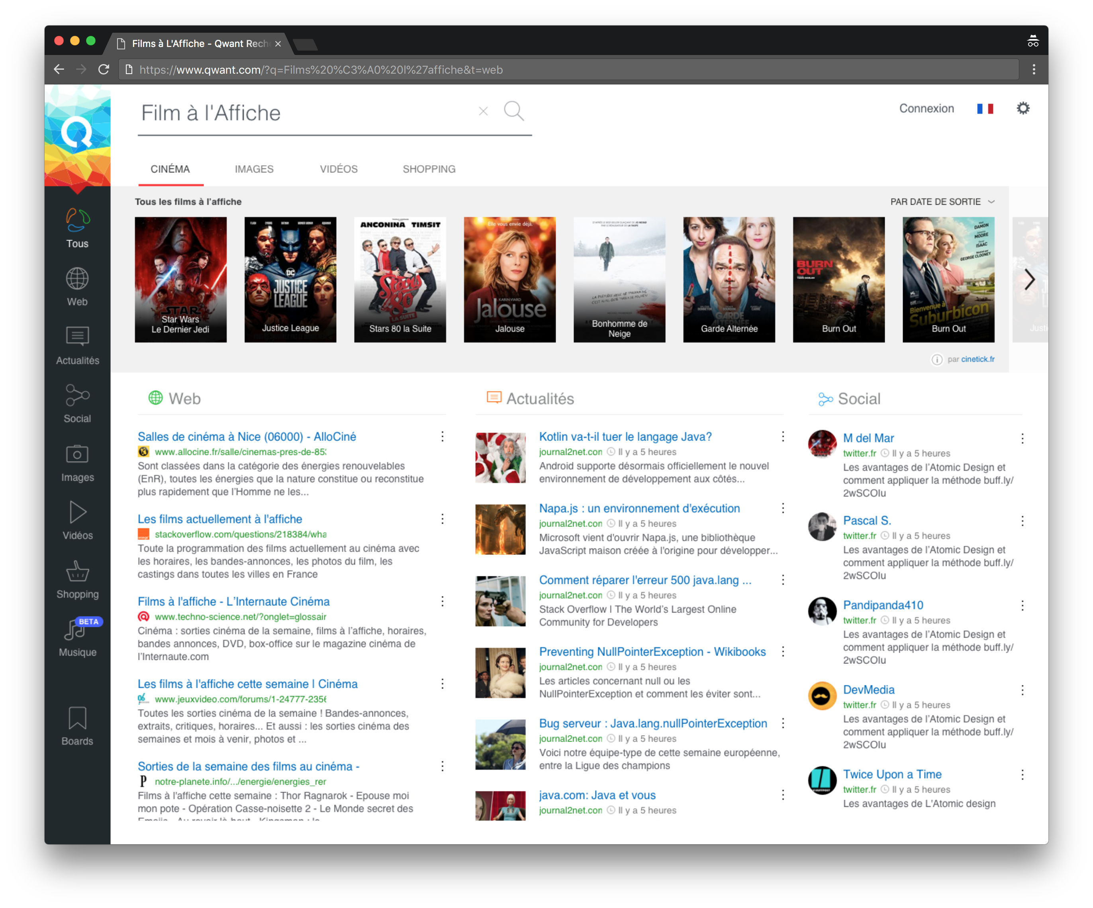Open options for Pascal S. post
The image size is (1093, 908).
(x=1022, y=521)
